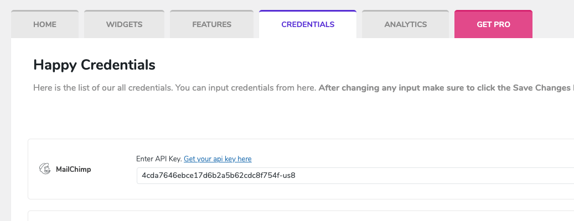Screen dimensions: 574x221
Task: Place cursor after 'us8' in API key
Action: pos(296,176)
